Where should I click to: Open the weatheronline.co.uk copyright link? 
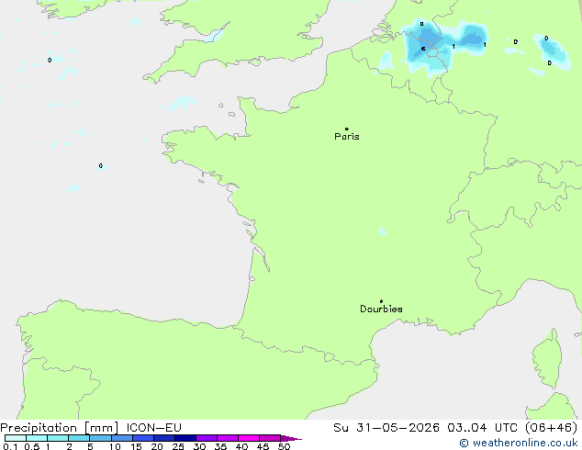[518, 443]
